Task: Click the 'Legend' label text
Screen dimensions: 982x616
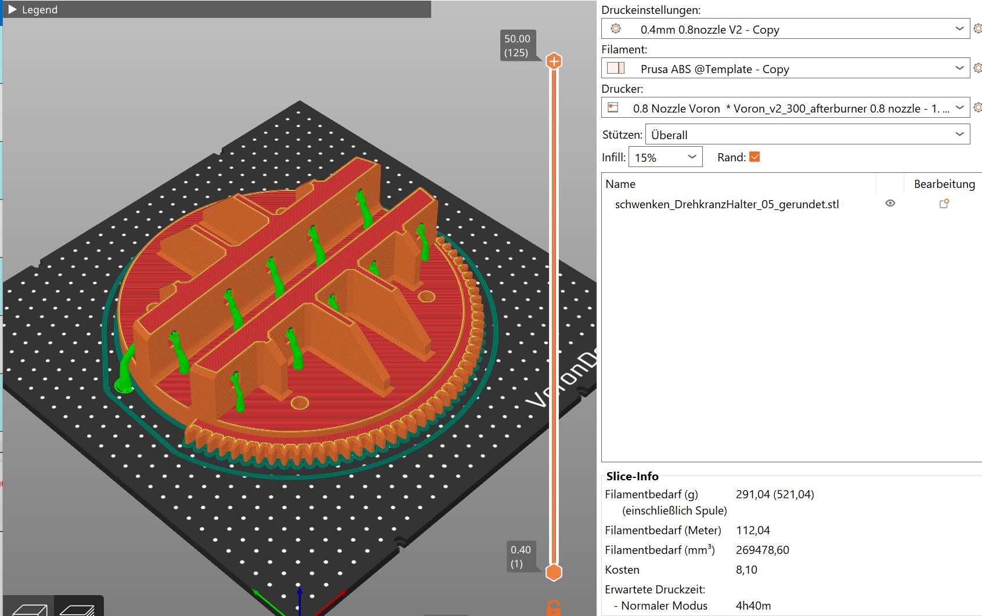Action: (39, 10)
